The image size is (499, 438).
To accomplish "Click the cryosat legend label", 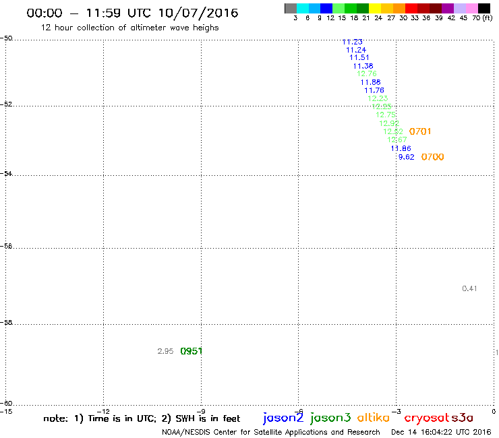I will 426,418.
